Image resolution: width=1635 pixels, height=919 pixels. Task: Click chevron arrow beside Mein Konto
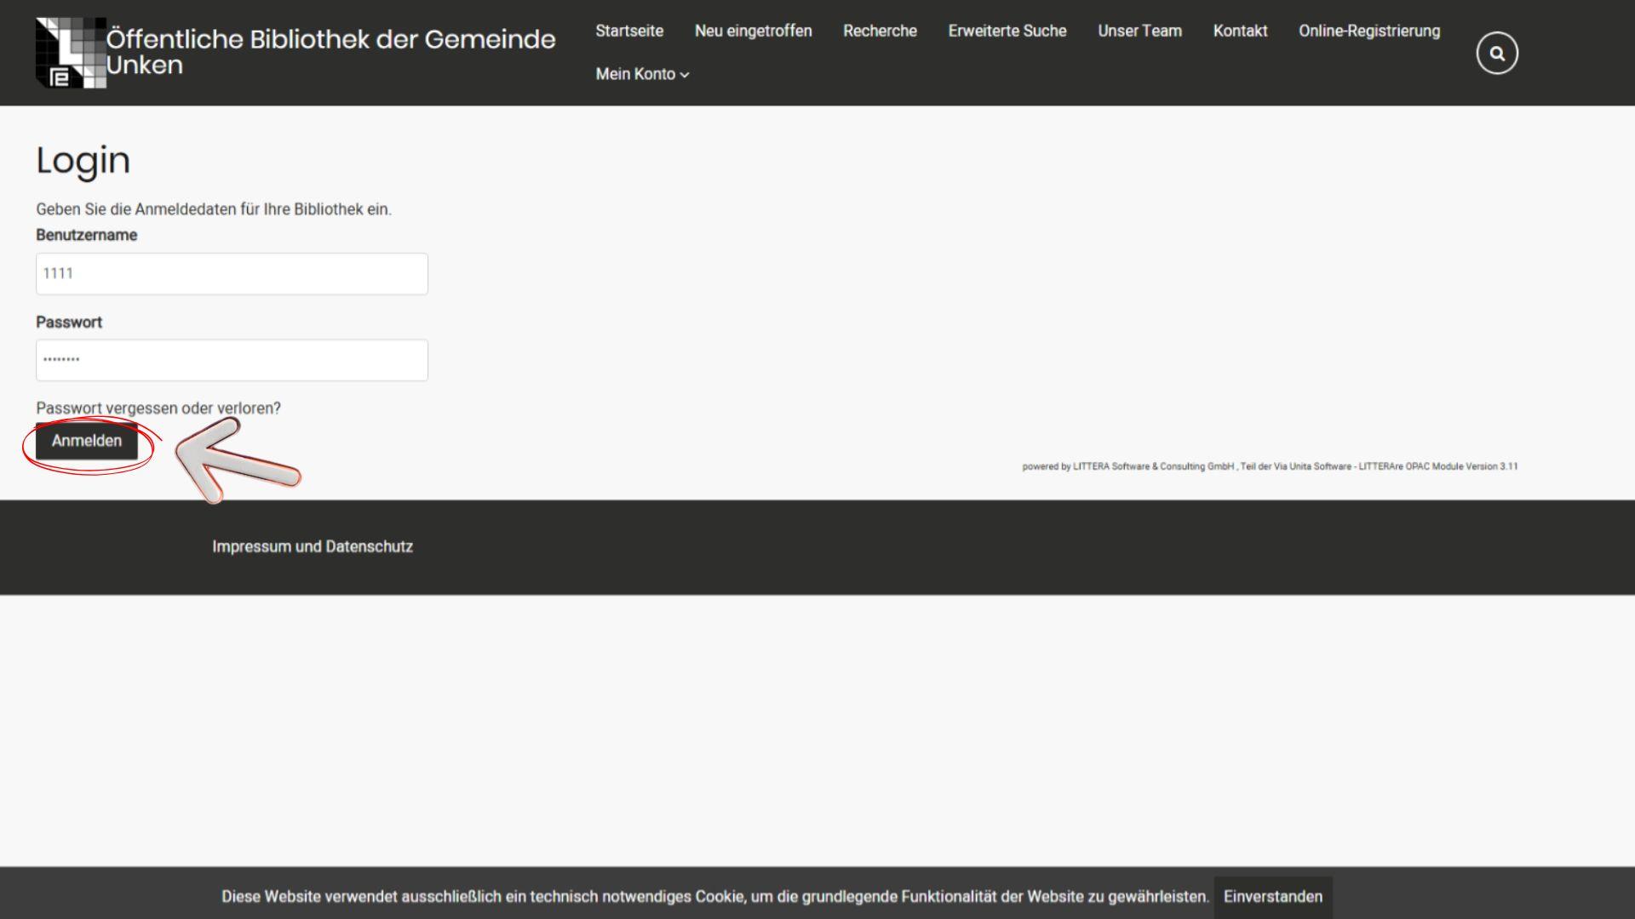pos(685,75)
